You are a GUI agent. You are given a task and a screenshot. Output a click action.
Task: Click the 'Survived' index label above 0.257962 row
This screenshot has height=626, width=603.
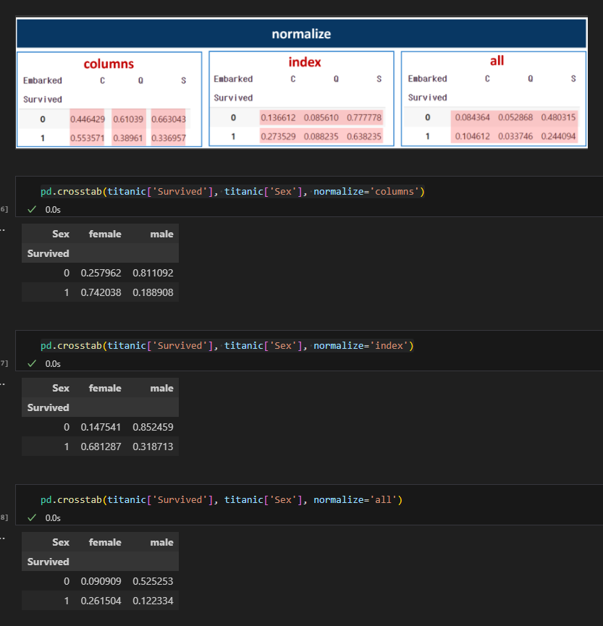(49, 253)
